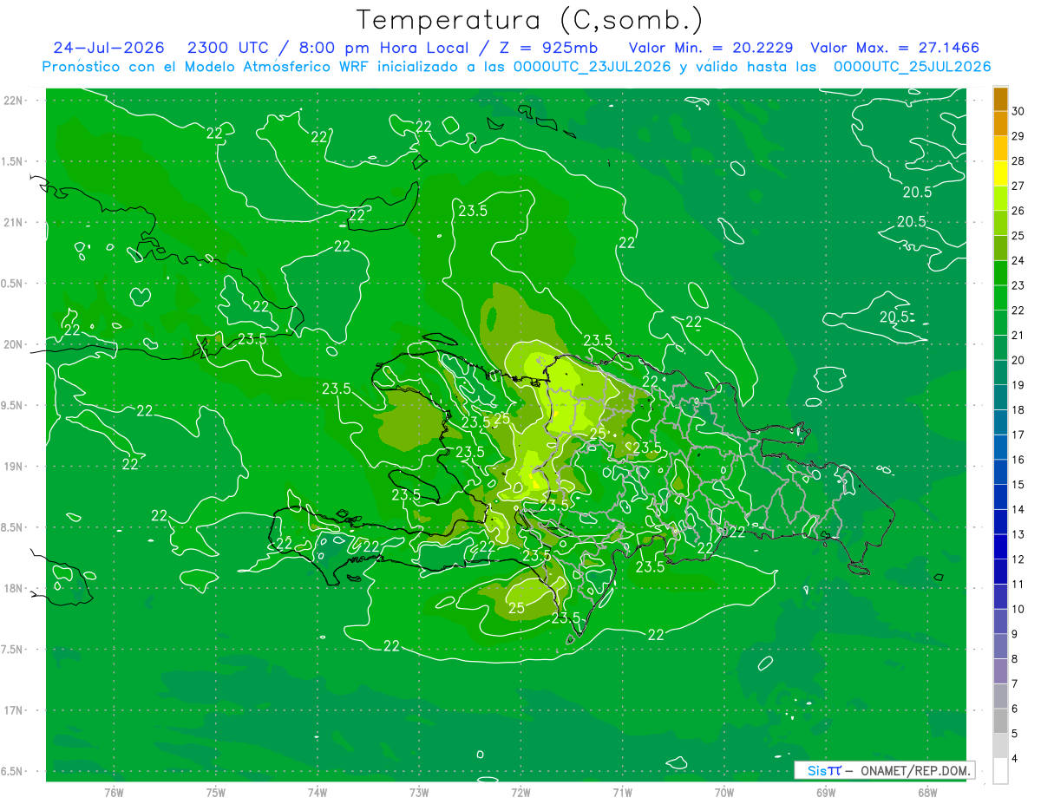Pick the dark orange swatch above 30
1041x804 pixels.
coord(1000,100)
